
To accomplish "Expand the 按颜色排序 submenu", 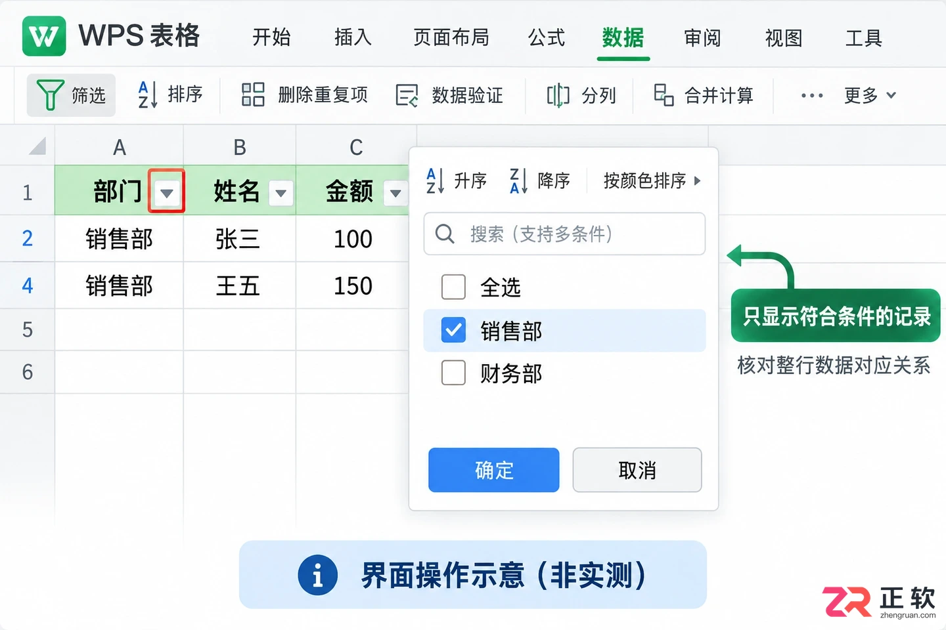I will [652, 180].
